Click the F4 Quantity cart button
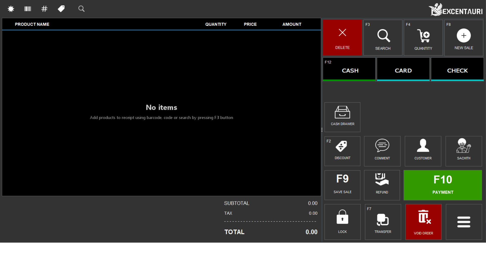Screen dimensions: 486x273 423,38
